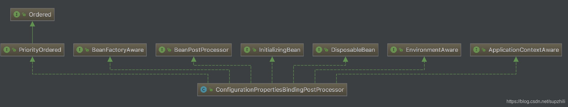
Task: Select the ConfigurationPropertiesBindingPostProcessor class node
Action: pyautogui.click(x=272, y=90)
